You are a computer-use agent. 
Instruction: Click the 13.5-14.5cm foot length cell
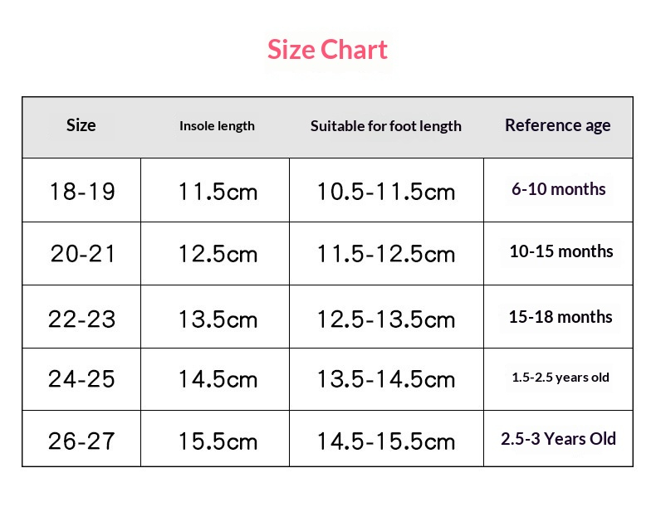click(386, 379)
